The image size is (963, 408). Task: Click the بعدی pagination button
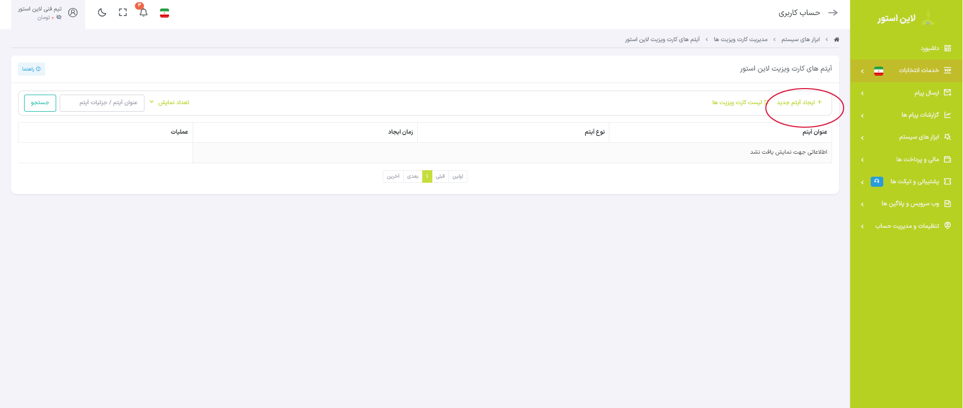[x=413, y=176]
